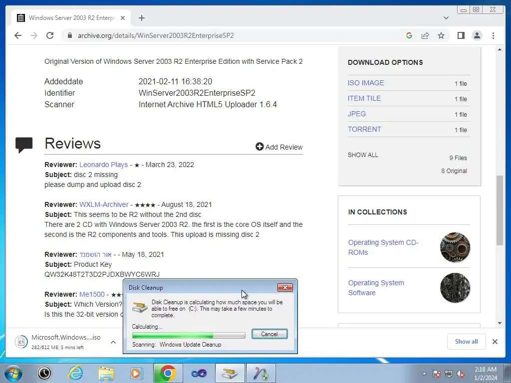The height and width of the screenshot is (383, 511).
Task: Cancel the Disk Cleanup calculation
Action: point(269,334)
